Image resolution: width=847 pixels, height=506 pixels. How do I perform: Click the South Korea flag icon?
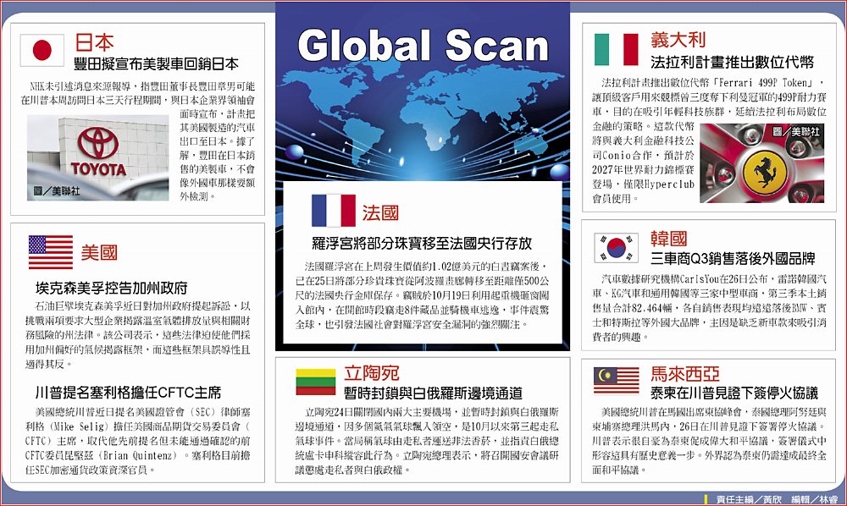pos(616,246)
